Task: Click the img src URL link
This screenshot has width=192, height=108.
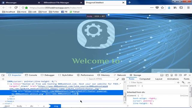Action: (x=66, y=91)
